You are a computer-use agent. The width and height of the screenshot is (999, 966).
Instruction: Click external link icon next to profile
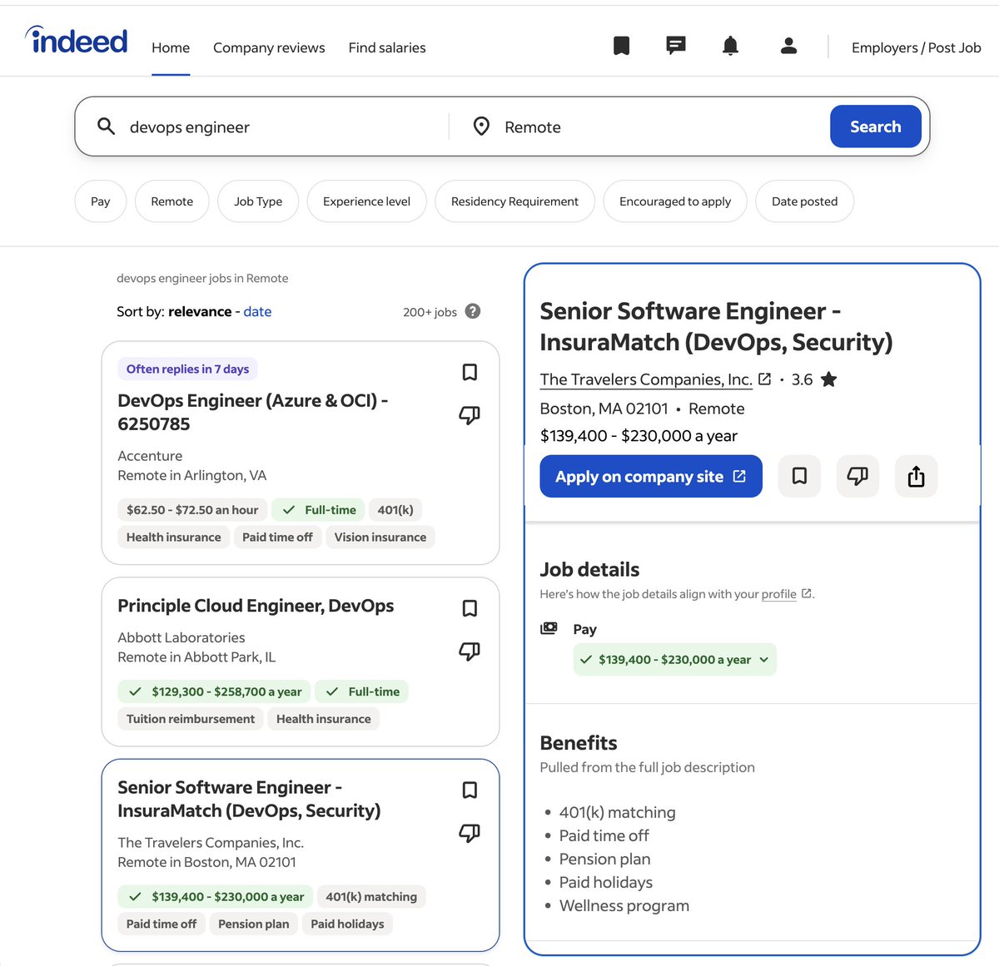click(x=806, y=593)
